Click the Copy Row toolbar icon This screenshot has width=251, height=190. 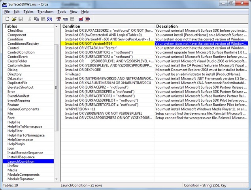[66, 19]
